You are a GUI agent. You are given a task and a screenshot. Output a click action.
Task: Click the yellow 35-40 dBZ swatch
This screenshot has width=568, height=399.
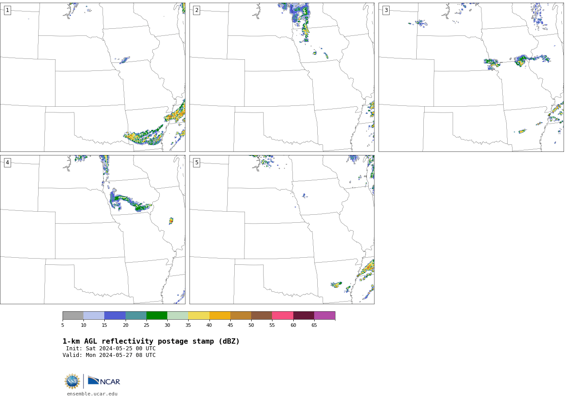pyautogui.click(x=199, y=316)
